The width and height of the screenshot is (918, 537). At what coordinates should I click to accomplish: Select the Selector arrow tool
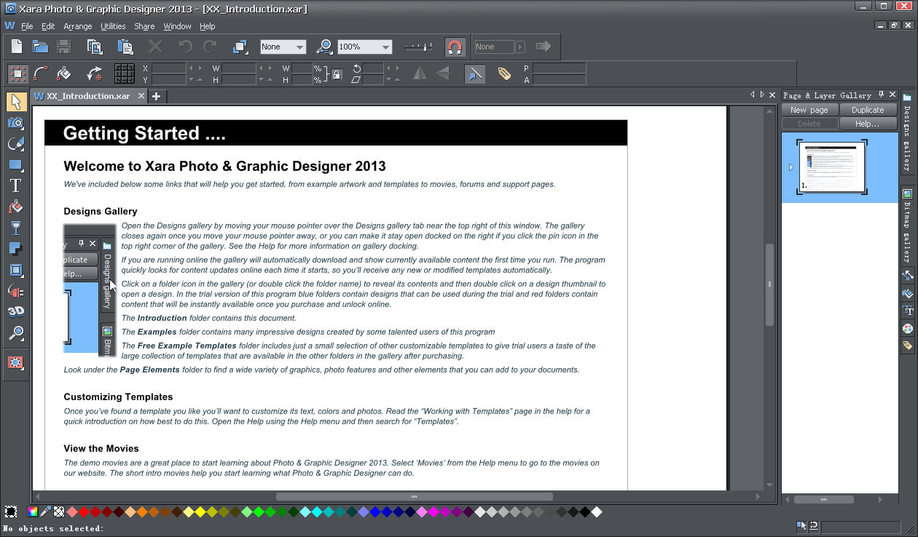(16, 101)
